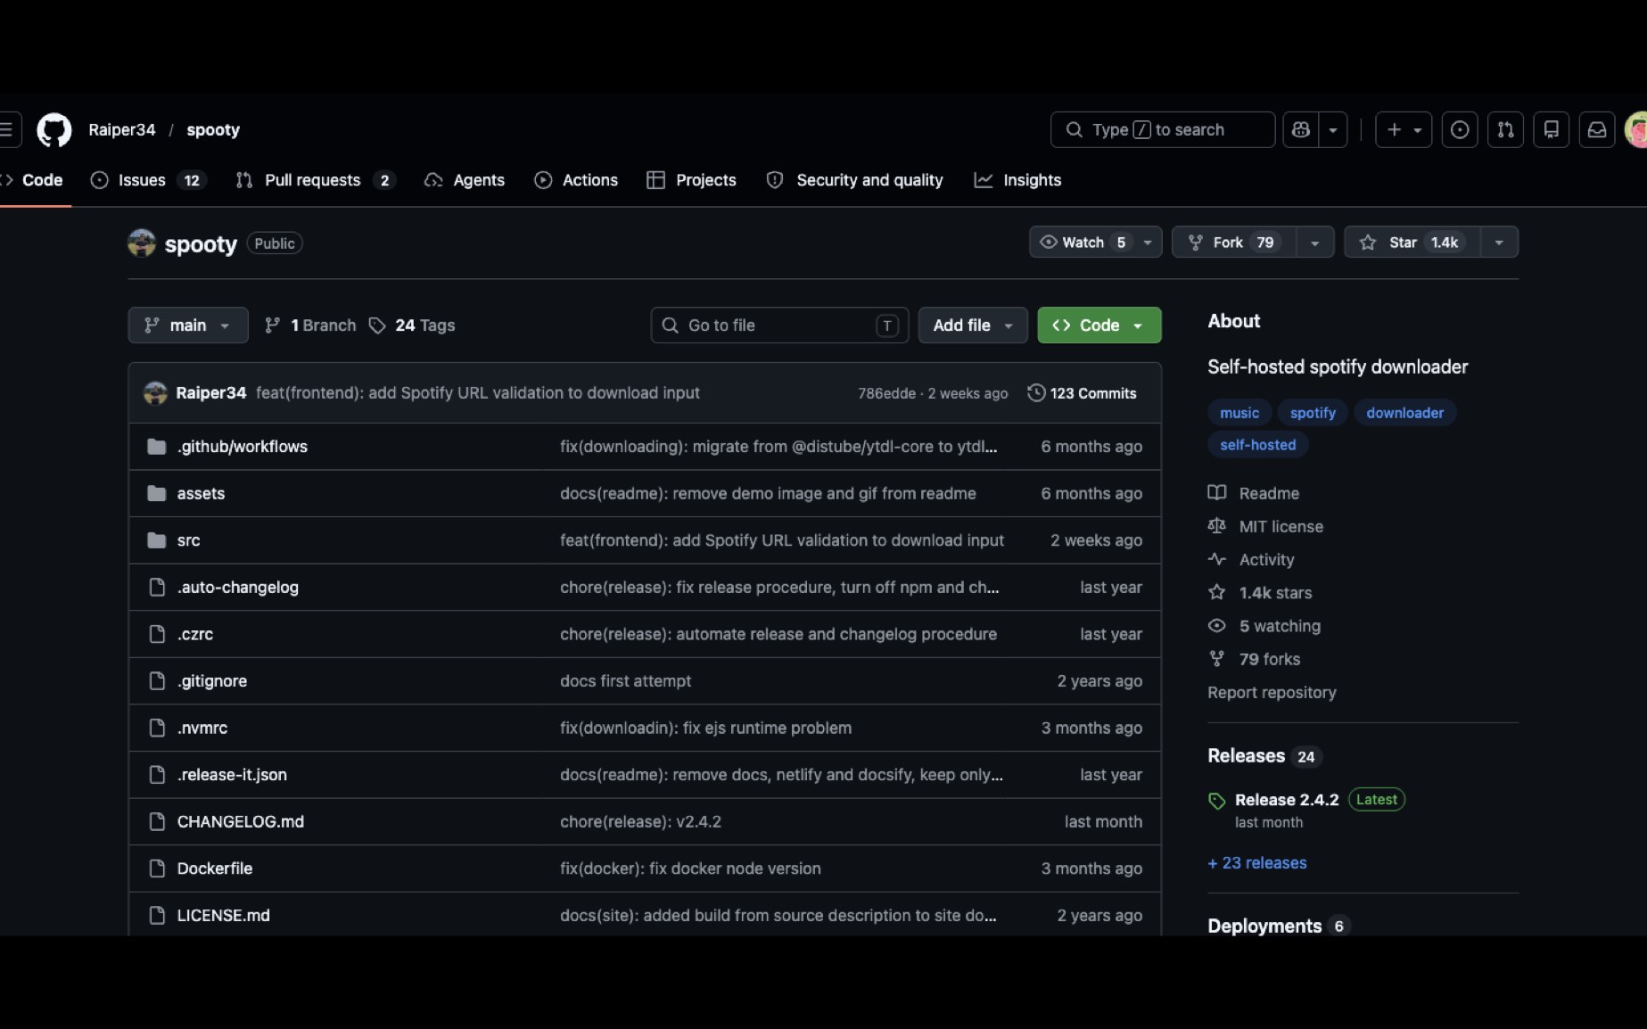The image size is (1647, 1029).
Task: Open the 1.4k stars link
Action: (x=1260, y=593)
